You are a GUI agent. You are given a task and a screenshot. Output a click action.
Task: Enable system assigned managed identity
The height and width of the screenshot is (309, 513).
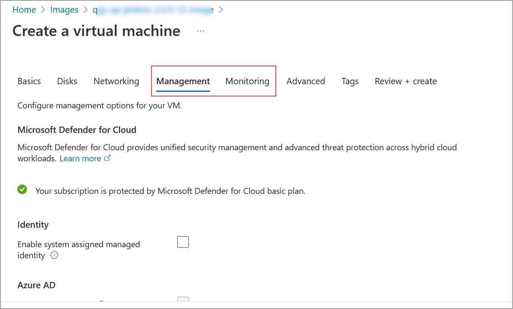(183, 241)
